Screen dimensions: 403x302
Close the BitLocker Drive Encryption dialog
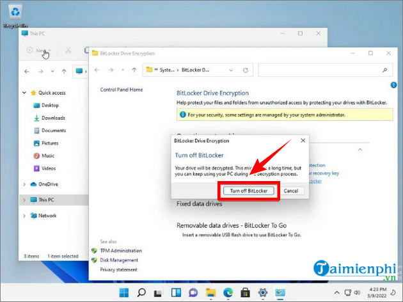[303, 140]
